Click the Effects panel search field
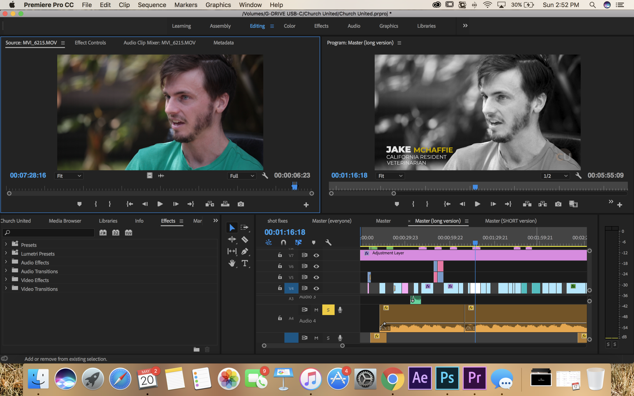This screenshot has height=396, width=634. point(50,233)
